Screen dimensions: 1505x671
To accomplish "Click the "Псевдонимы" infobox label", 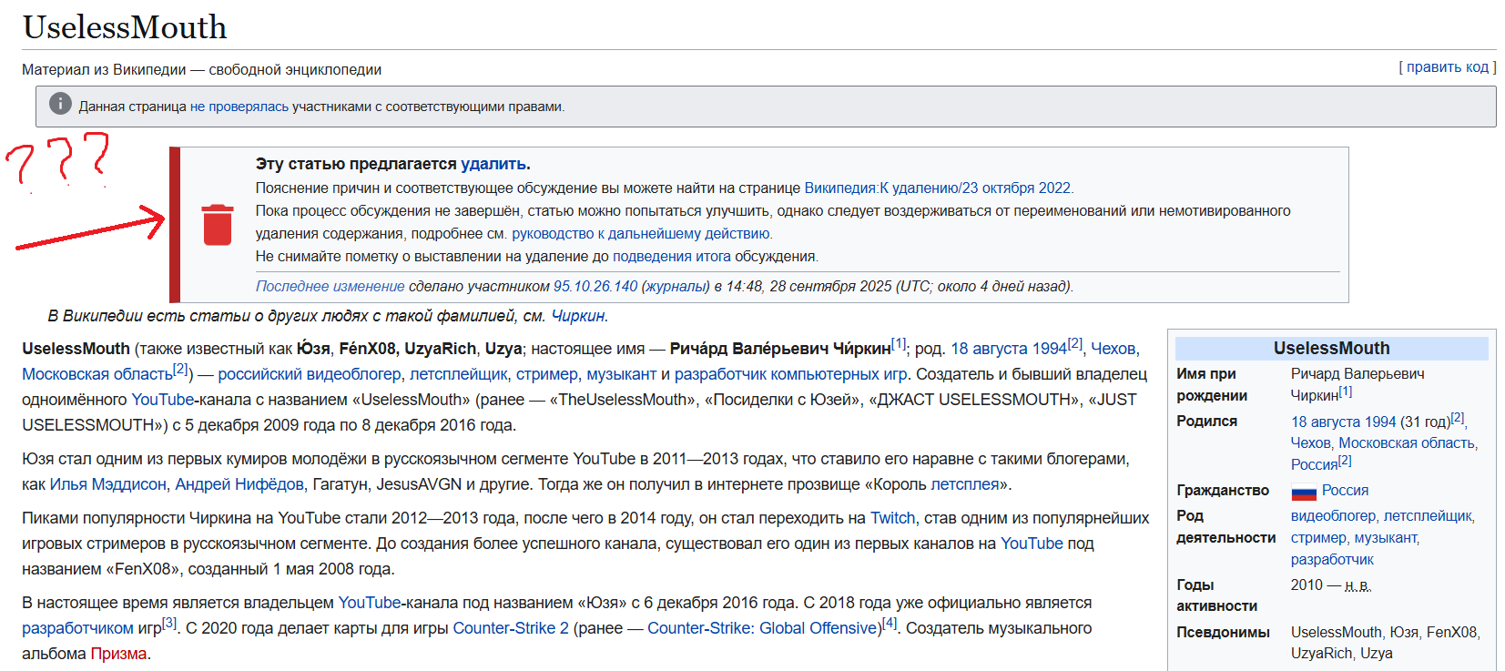I will pyautogui.click(x=1223, y=633).
